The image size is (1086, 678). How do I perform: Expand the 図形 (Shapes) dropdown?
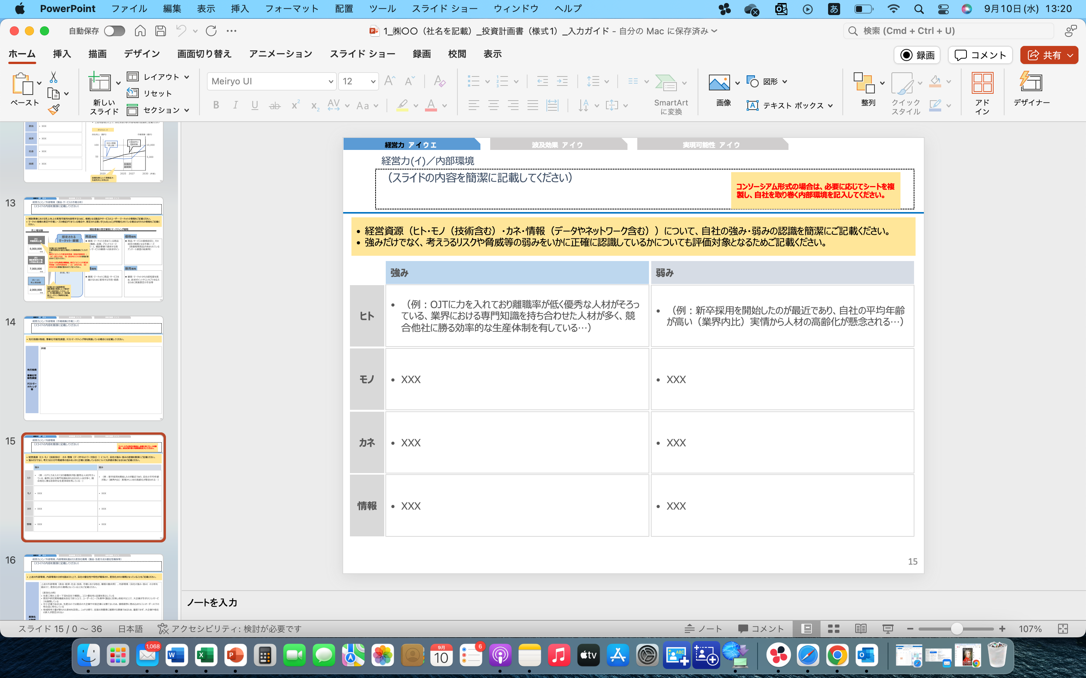point(784,81)
